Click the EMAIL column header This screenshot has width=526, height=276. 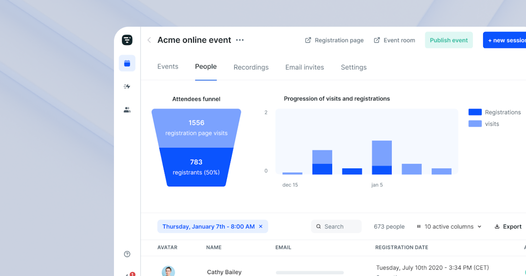point(283,247)
